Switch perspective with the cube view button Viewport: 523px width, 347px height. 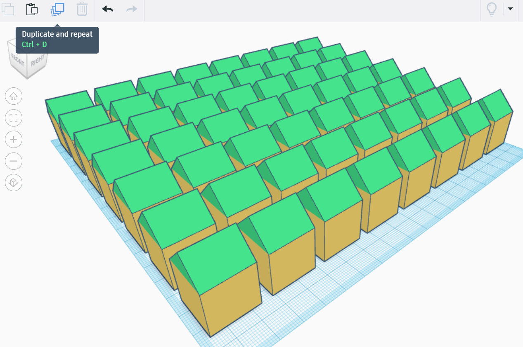pos(14,183)
